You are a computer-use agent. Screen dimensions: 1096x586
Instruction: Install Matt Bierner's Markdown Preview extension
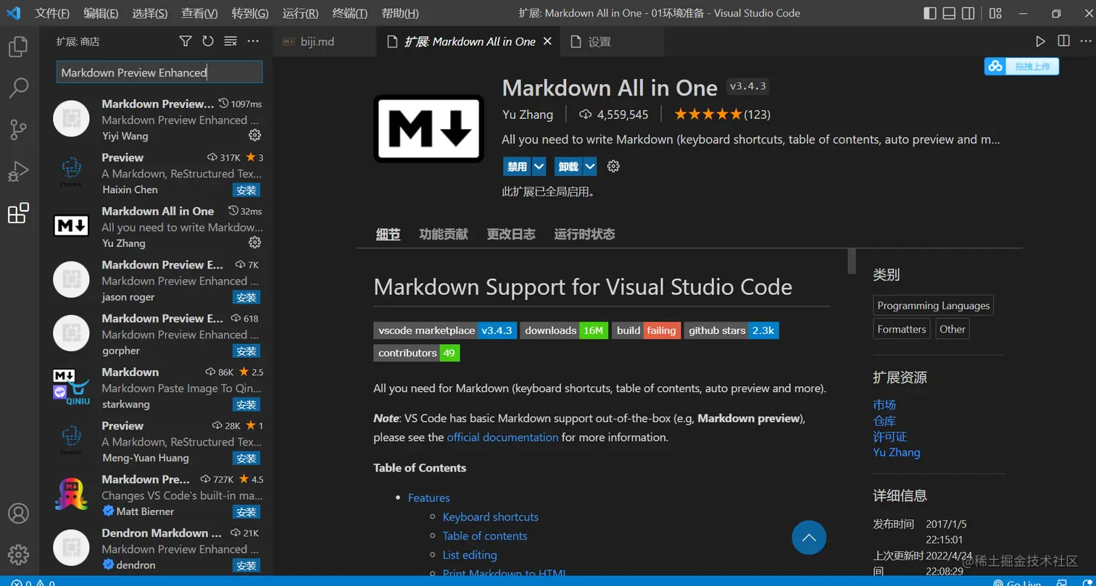[x=246, y=512]
